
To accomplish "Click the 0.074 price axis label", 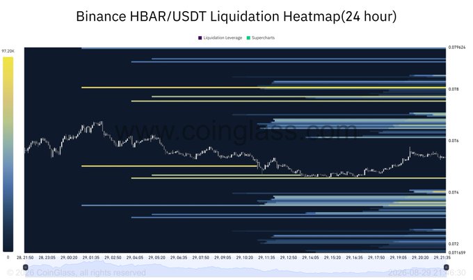I will [x=454, y=192].
